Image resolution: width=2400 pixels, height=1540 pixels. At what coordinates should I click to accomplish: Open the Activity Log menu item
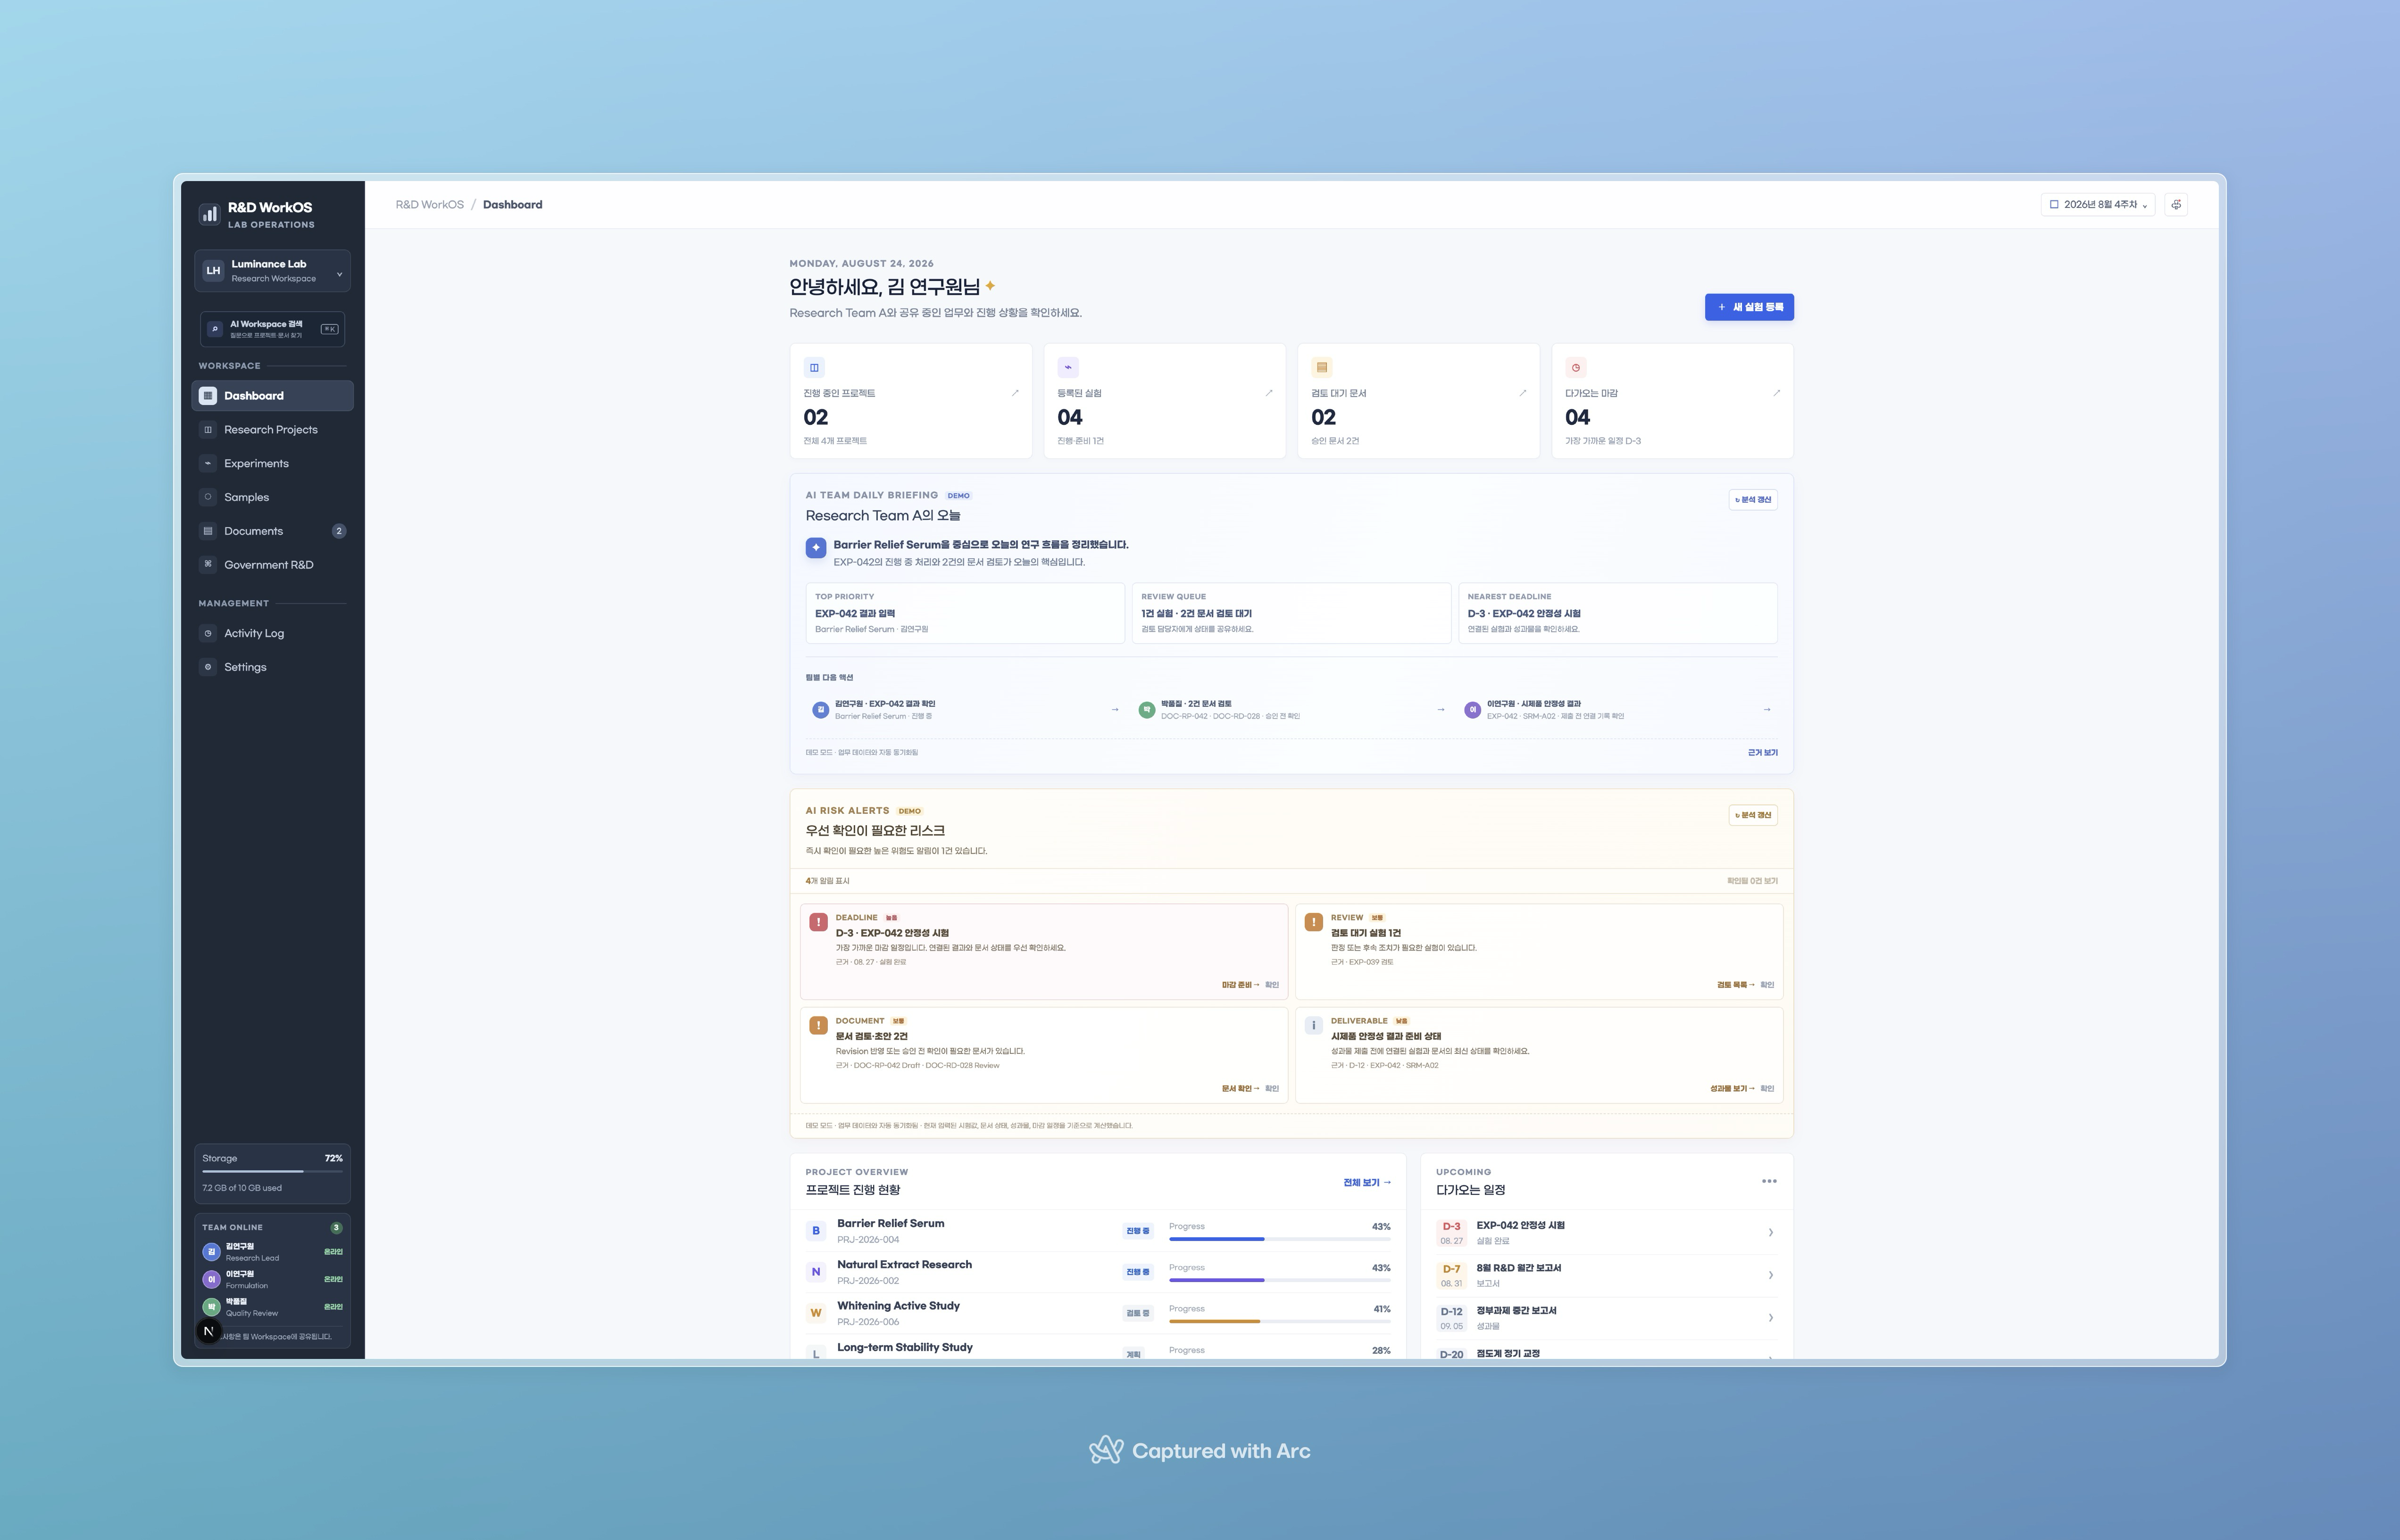point(272,633)
